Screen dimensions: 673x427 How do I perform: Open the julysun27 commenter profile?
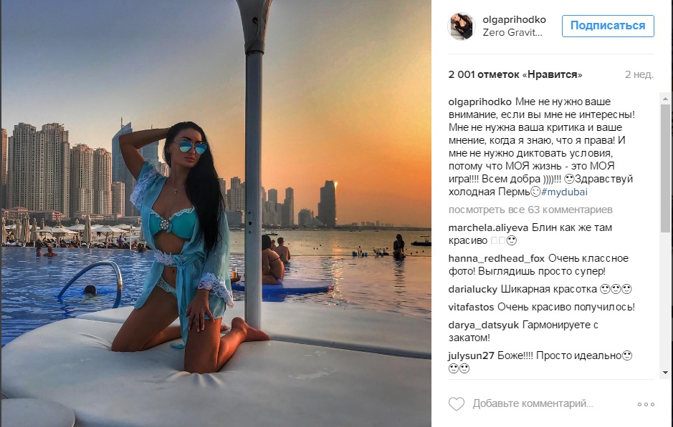point(472,356)
